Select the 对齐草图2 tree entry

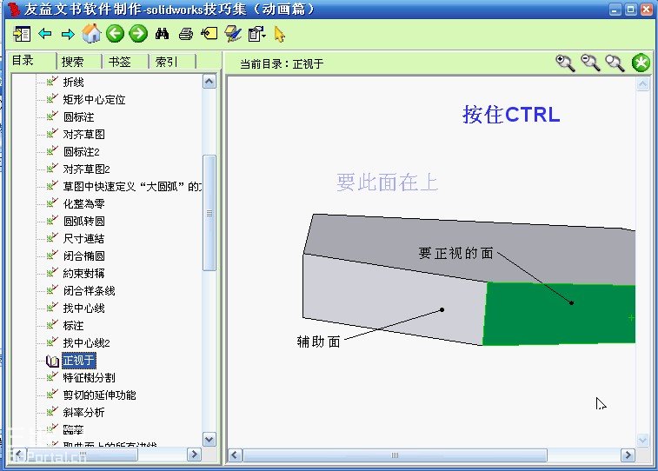tap(86, 169)
